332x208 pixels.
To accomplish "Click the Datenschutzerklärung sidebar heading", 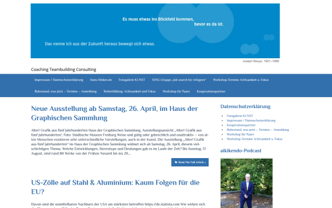I will pyautogui.click(x=245, y=106).
